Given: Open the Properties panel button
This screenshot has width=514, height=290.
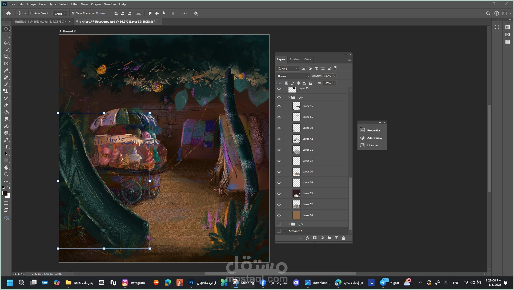Looking at the screenshot, I should tap(372, 130).
